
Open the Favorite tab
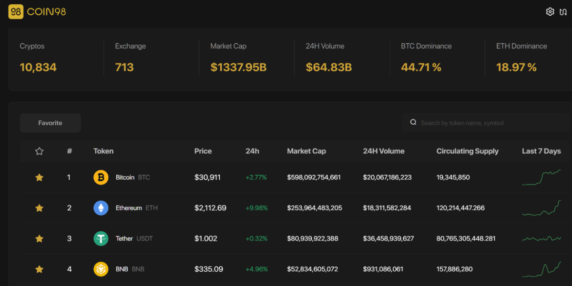tap(51, 123)
